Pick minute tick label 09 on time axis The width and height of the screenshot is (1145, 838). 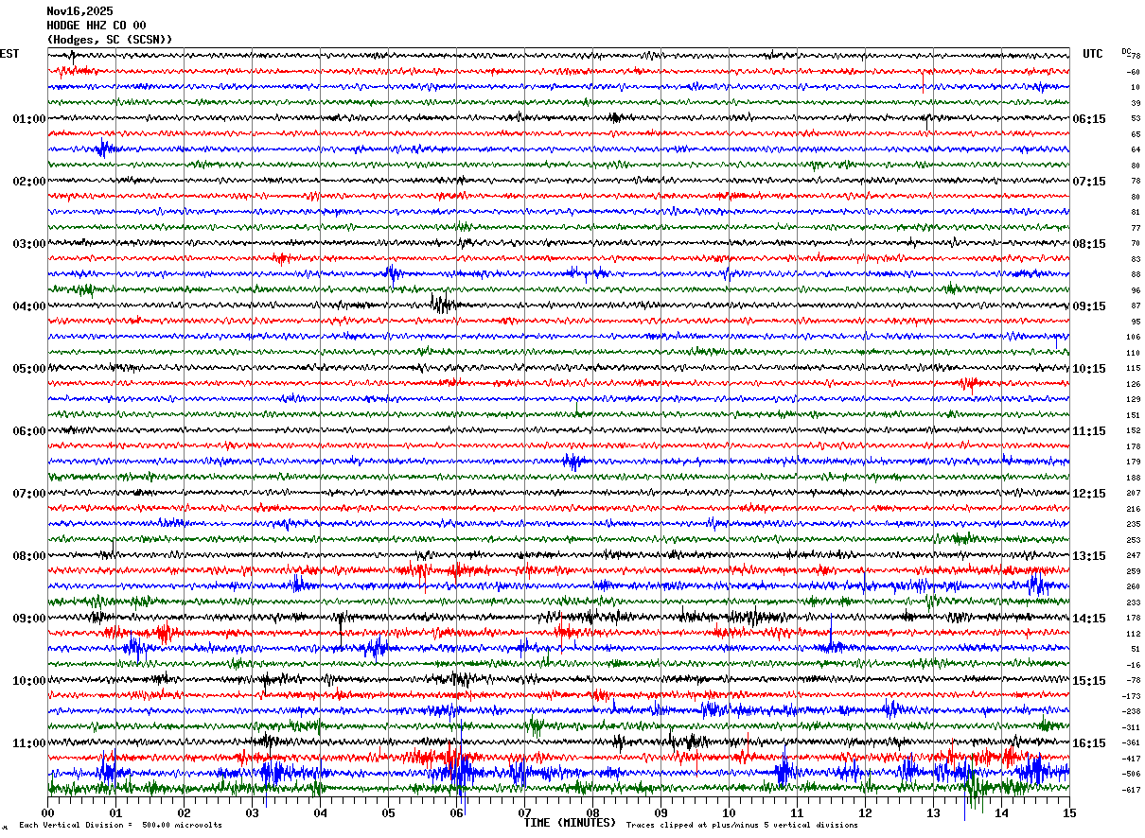tap(661, 813)
